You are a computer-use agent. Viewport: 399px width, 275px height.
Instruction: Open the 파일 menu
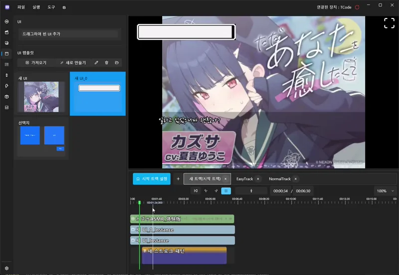coord(21,7)
